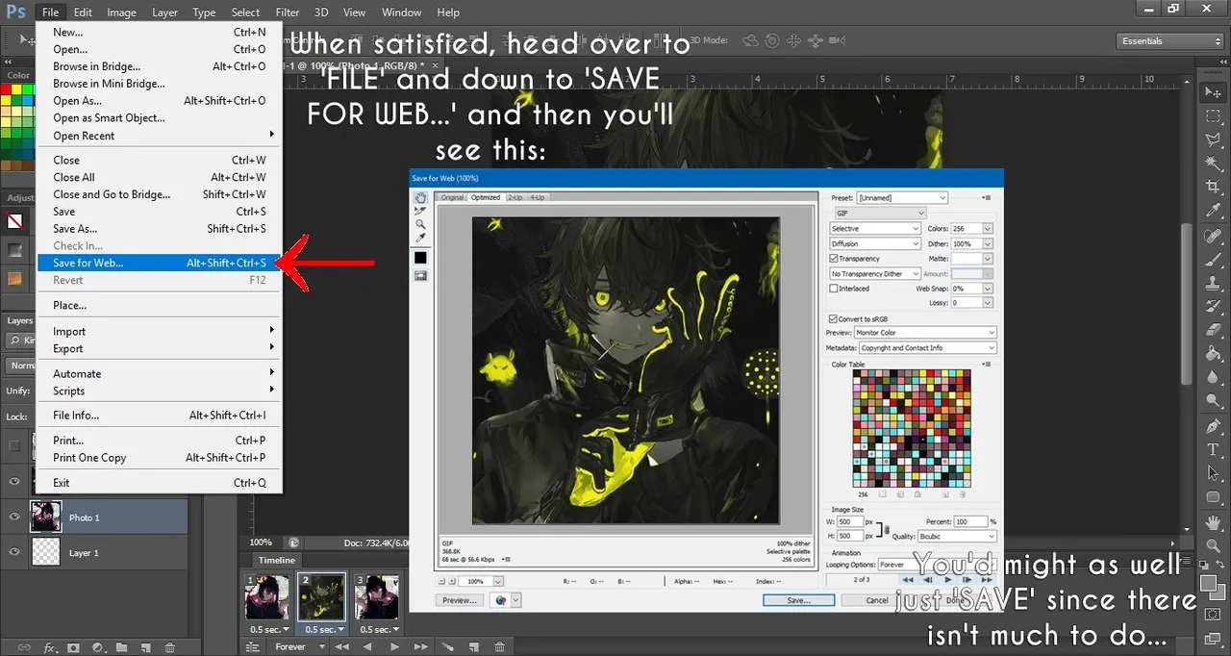This screenshot has height=656, width=1231.
Task: Select the Path Selection tool
Action: tap(1213, 473)
